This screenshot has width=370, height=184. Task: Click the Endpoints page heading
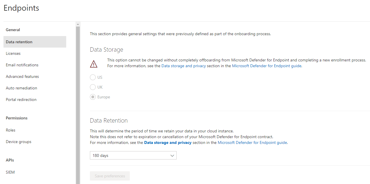pyautogui.click(x=21, y=8)
